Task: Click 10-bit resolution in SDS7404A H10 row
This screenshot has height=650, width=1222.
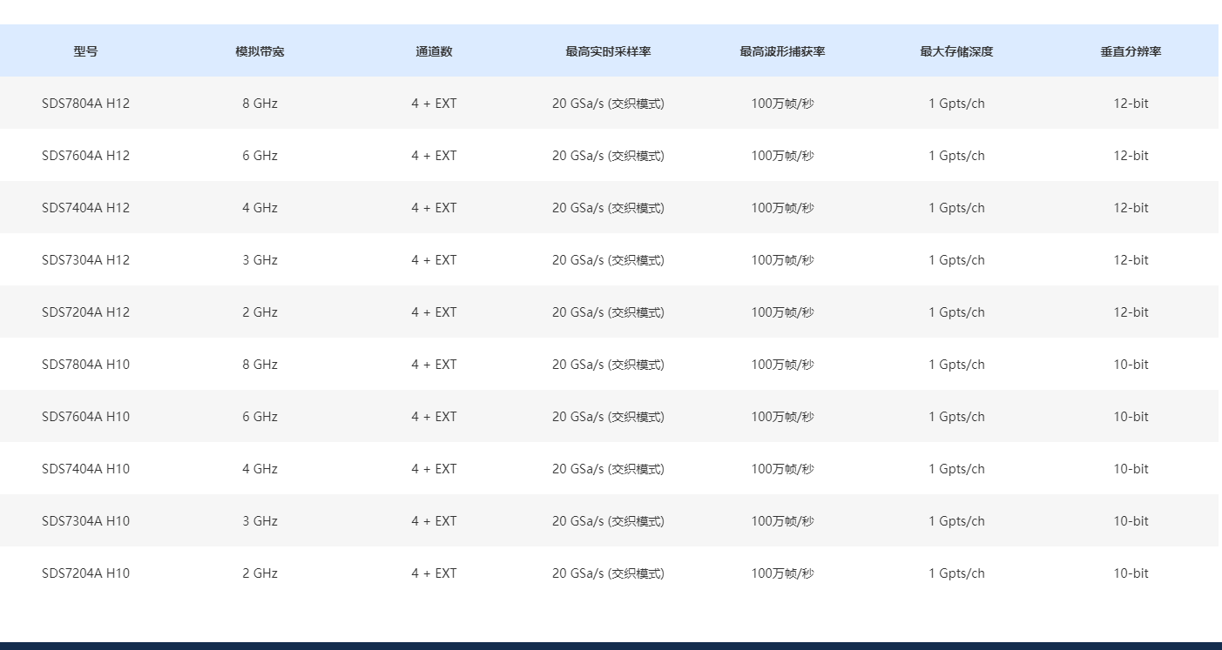Action: click(1131, 469)
